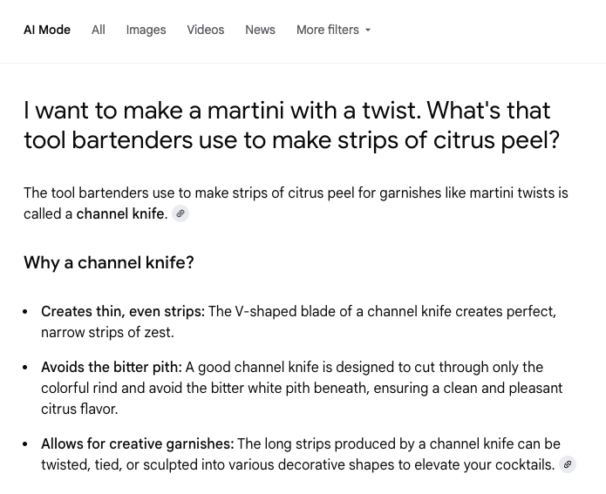This screenshot has height=494, width=606.
Task: Select the All results tab
Action: click(99, 30)
